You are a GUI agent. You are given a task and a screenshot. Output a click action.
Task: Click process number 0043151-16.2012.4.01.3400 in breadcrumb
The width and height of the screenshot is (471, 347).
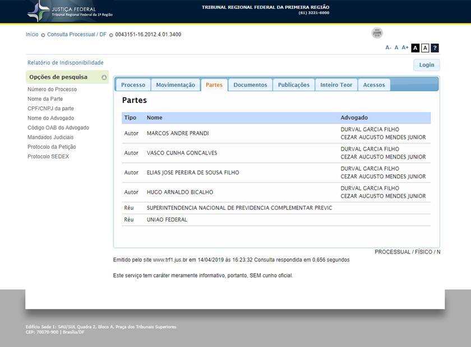pyautogui.click(x=148, y=35)
